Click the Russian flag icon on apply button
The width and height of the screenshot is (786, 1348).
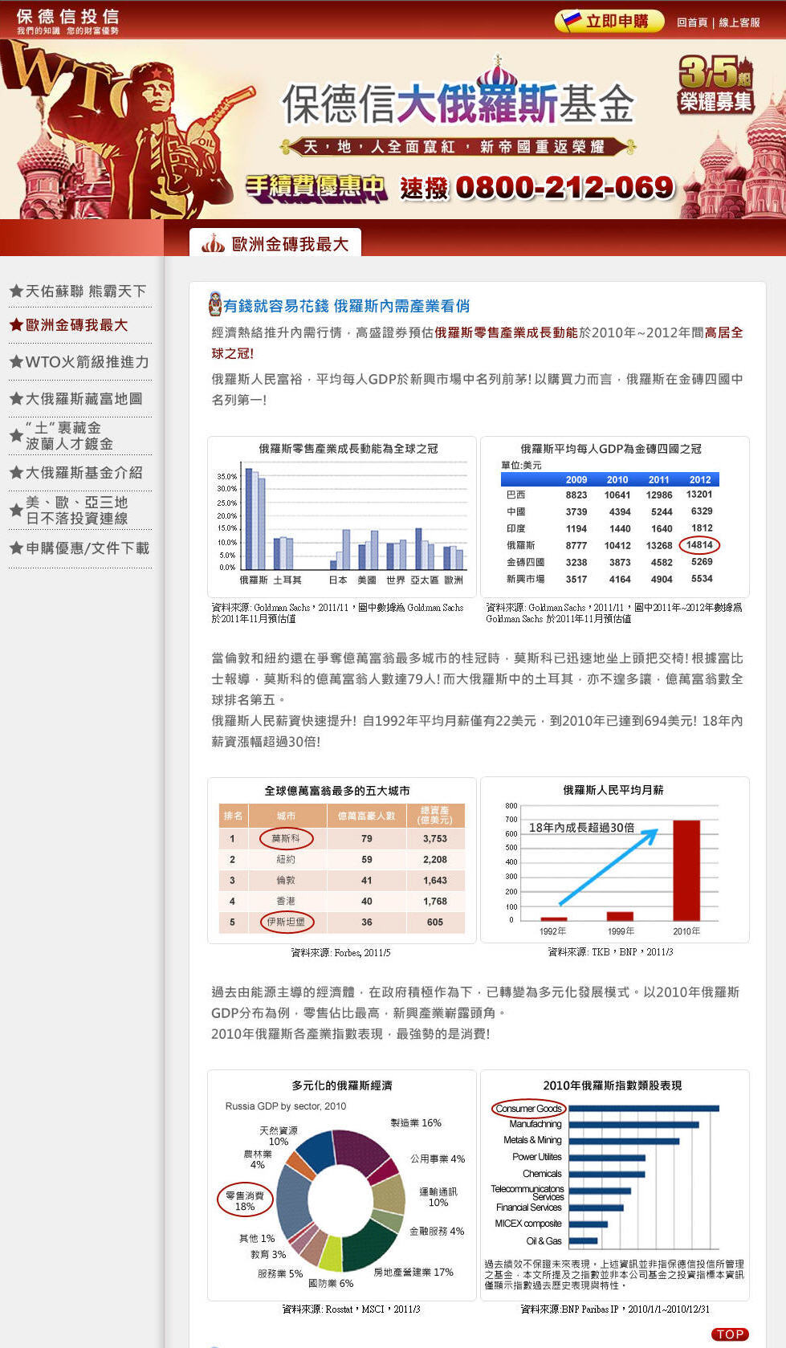(571, 20)
